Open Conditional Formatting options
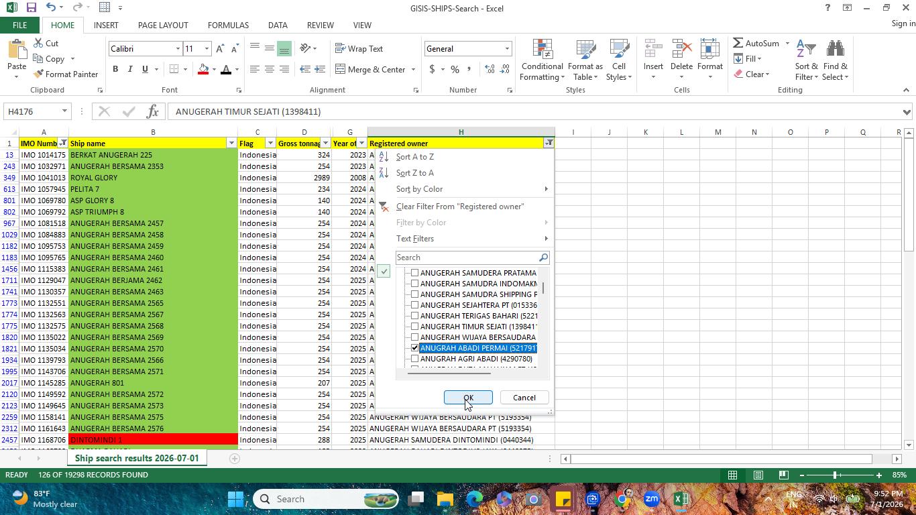Screen dimensions: 916x515 pyautogui.click(x=542, y=60)
